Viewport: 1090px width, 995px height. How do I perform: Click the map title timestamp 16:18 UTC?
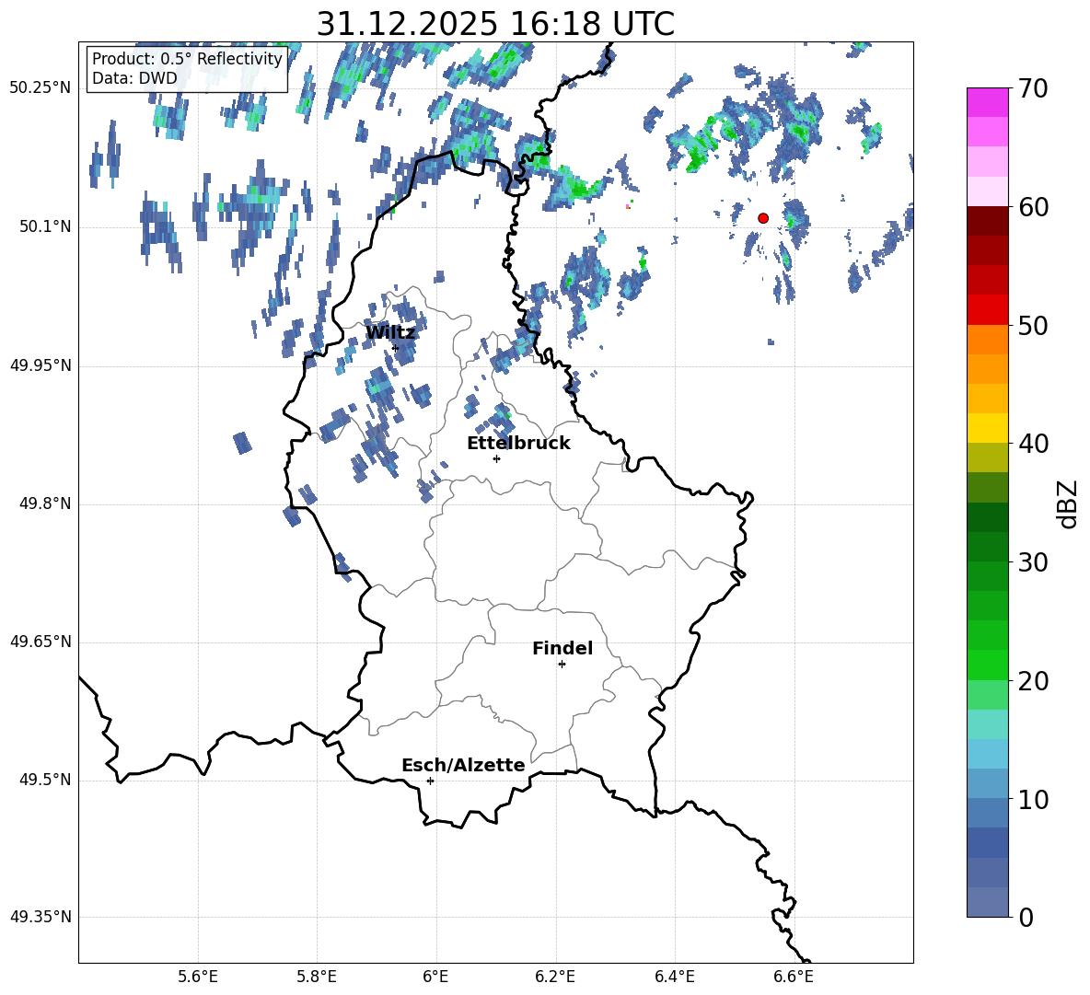[x=495, y=24]
